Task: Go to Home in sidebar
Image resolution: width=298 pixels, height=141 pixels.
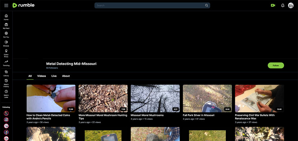Action: click(x=6, y=17)
